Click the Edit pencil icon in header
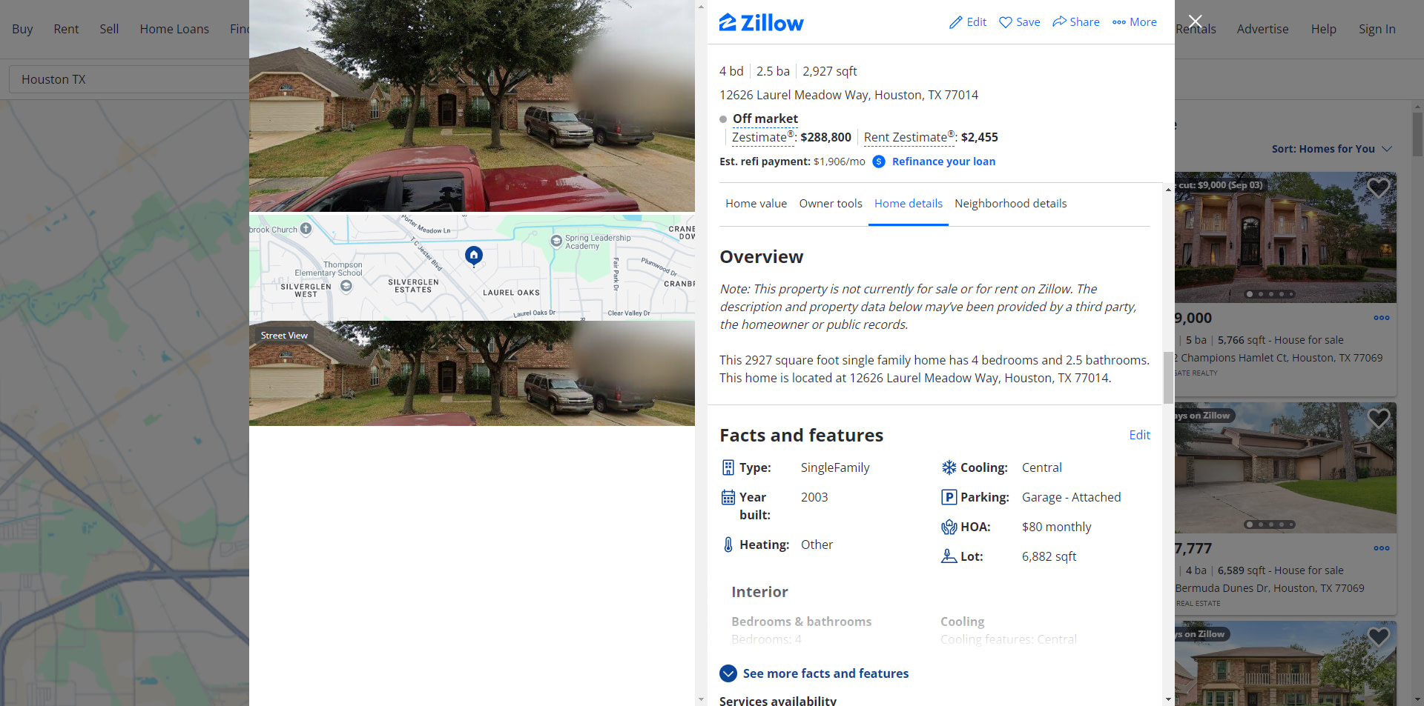Viewport: 1424px width, 706px height. 955,22
